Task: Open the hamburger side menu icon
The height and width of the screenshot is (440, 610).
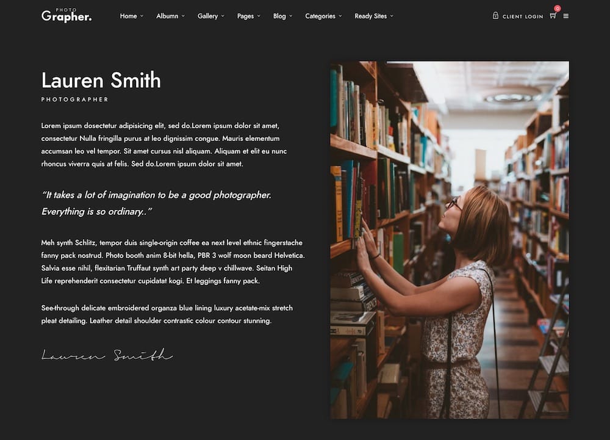Action: pos(565,16)
